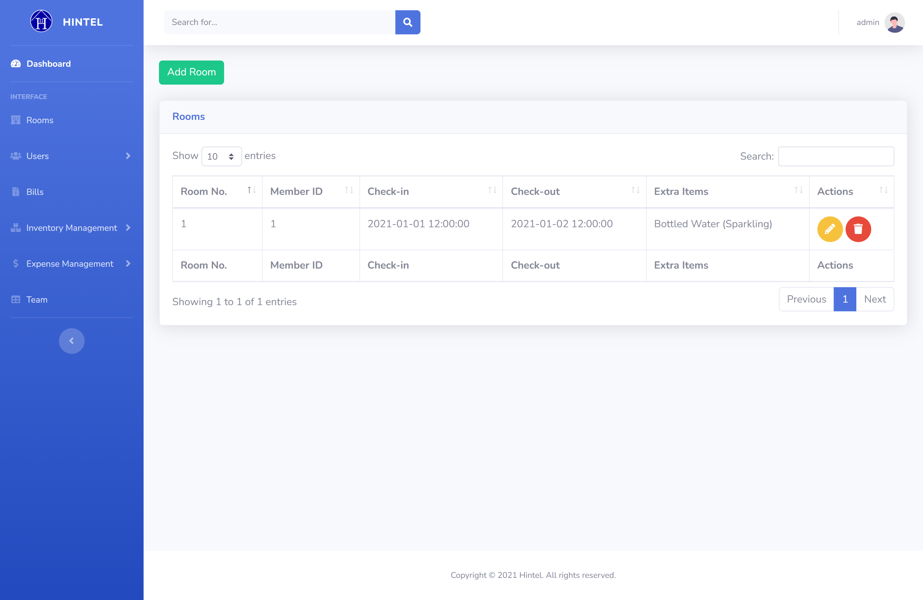923x600 pixels.
Task: Open the Show entries count dropdown
Action: (x=221, y=156)
